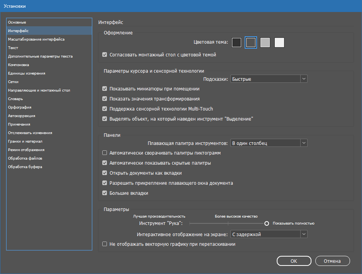This screenshot has height=274, width=362.
Task: Select the lightest color theme swatch
Action: pyautogui.click(x=279, y=43)
